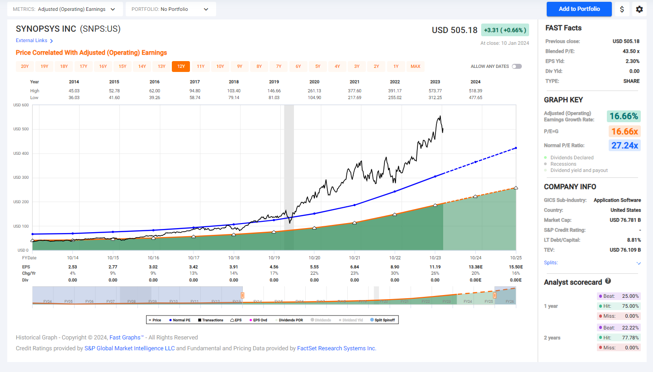This screenshot has height=372, width=653.
Task: Click the blue 27.24x Normal P/E swatch
Action: (624, 146)
